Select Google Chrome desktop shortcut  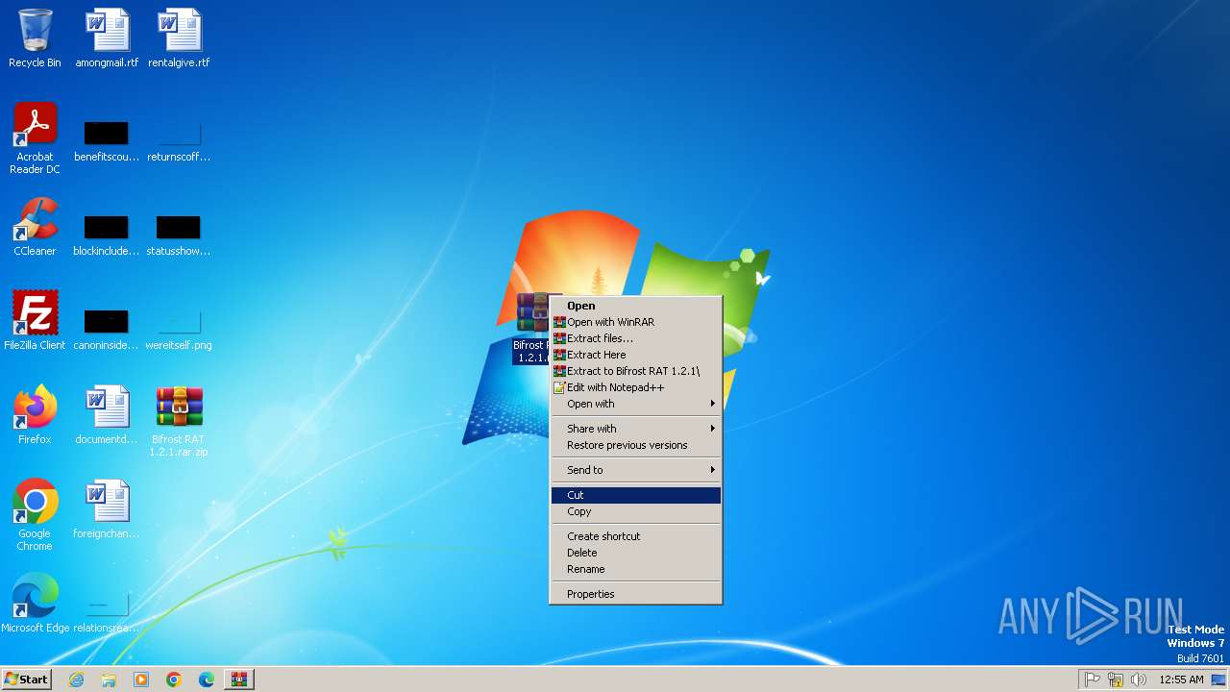coord(35,515)
